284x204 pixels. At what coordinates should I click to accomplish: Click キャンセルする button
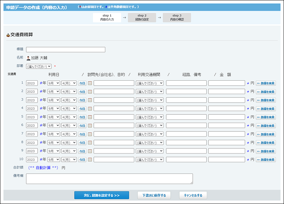click(x=193, y=195)
